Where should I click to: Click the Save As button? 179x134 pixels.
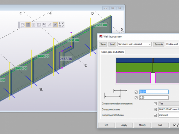(x=159, y=44)
